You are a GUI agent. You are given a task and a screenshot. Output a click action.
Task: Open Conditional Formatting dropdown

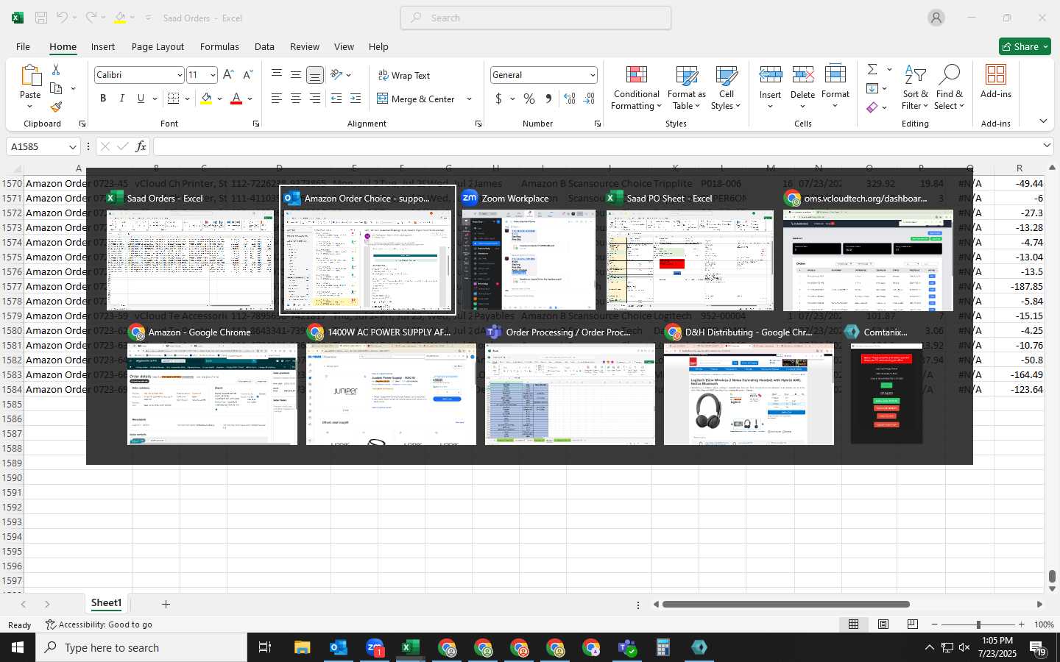(637, 88)
